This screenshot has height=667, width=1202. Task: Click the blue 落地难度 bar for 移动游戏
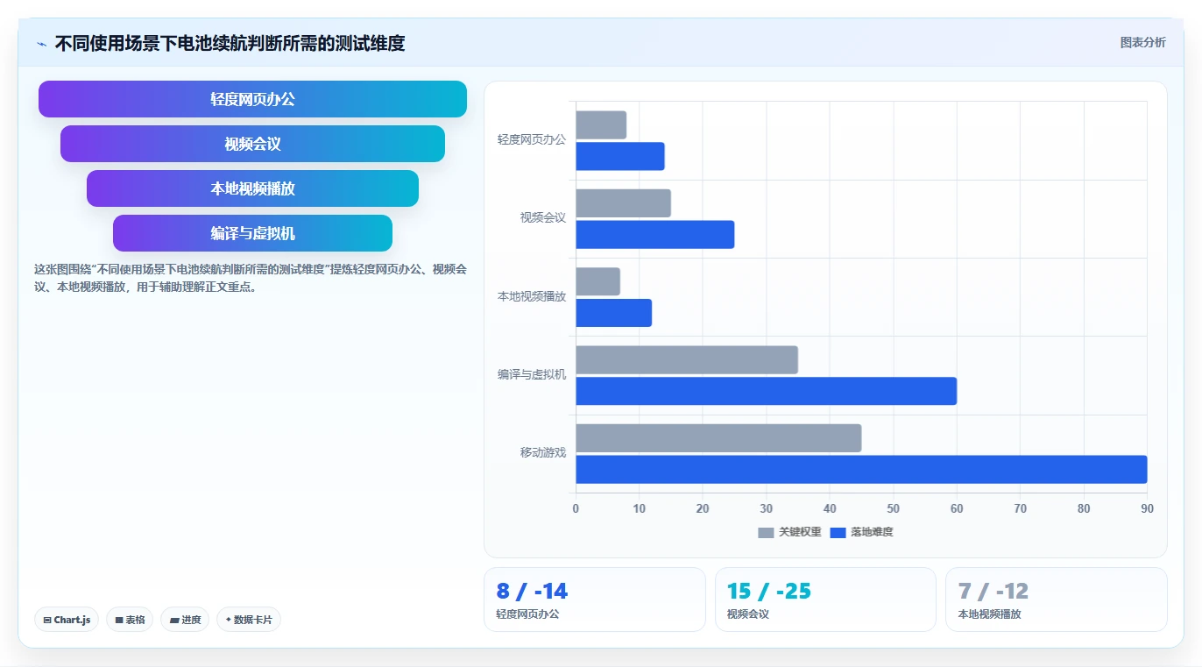(x=861, y=470)
